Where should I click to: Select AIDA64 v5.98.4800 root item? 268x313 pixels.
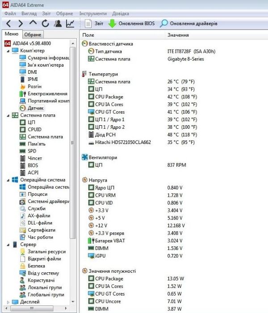tap(28, 43)
